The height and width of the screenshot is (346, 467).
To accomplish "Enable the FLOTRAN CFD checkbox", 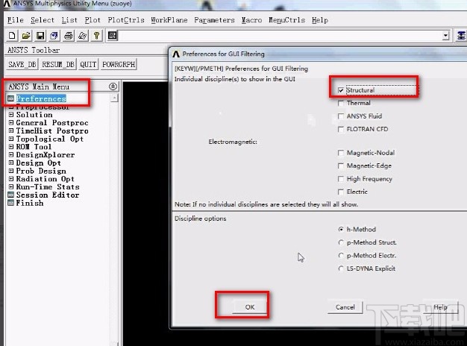I will click(341, 129).
